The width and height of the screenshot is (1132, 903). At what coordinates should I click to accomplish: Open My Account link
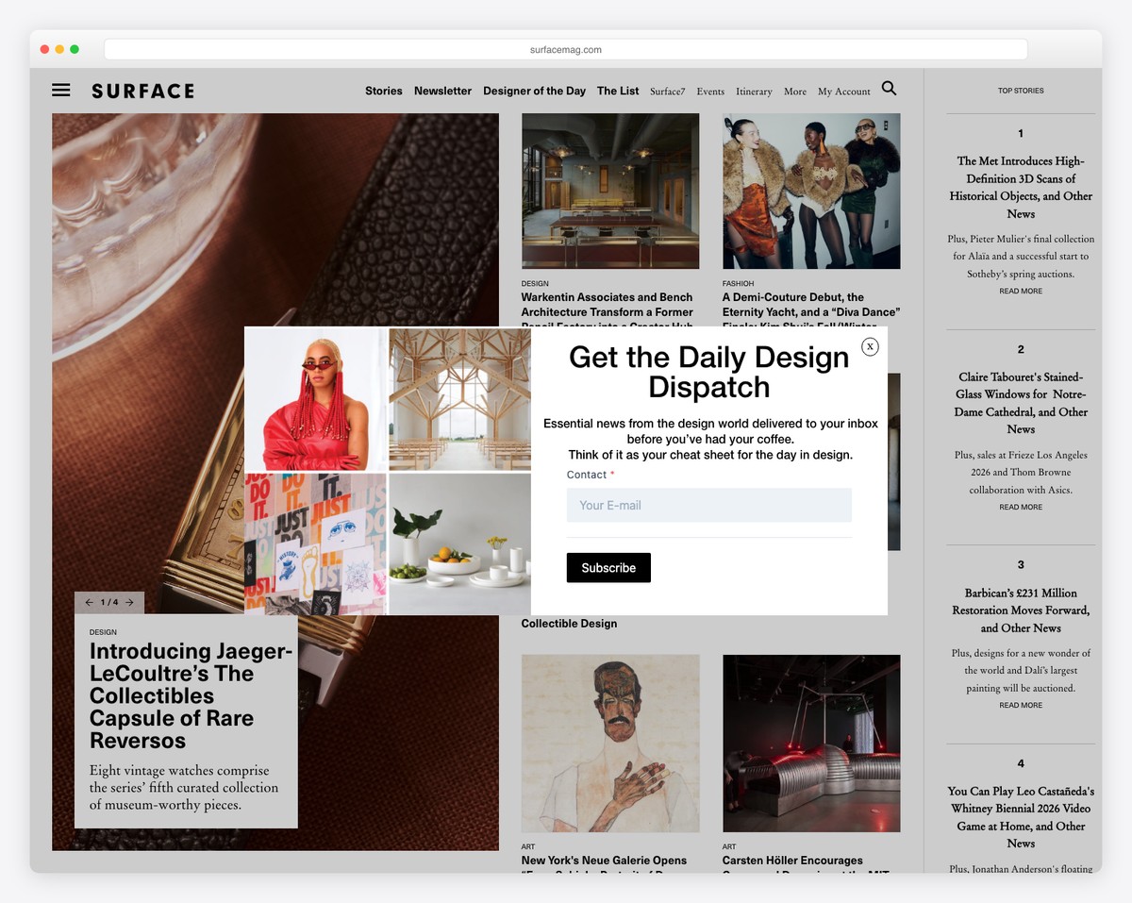(844, 92)
